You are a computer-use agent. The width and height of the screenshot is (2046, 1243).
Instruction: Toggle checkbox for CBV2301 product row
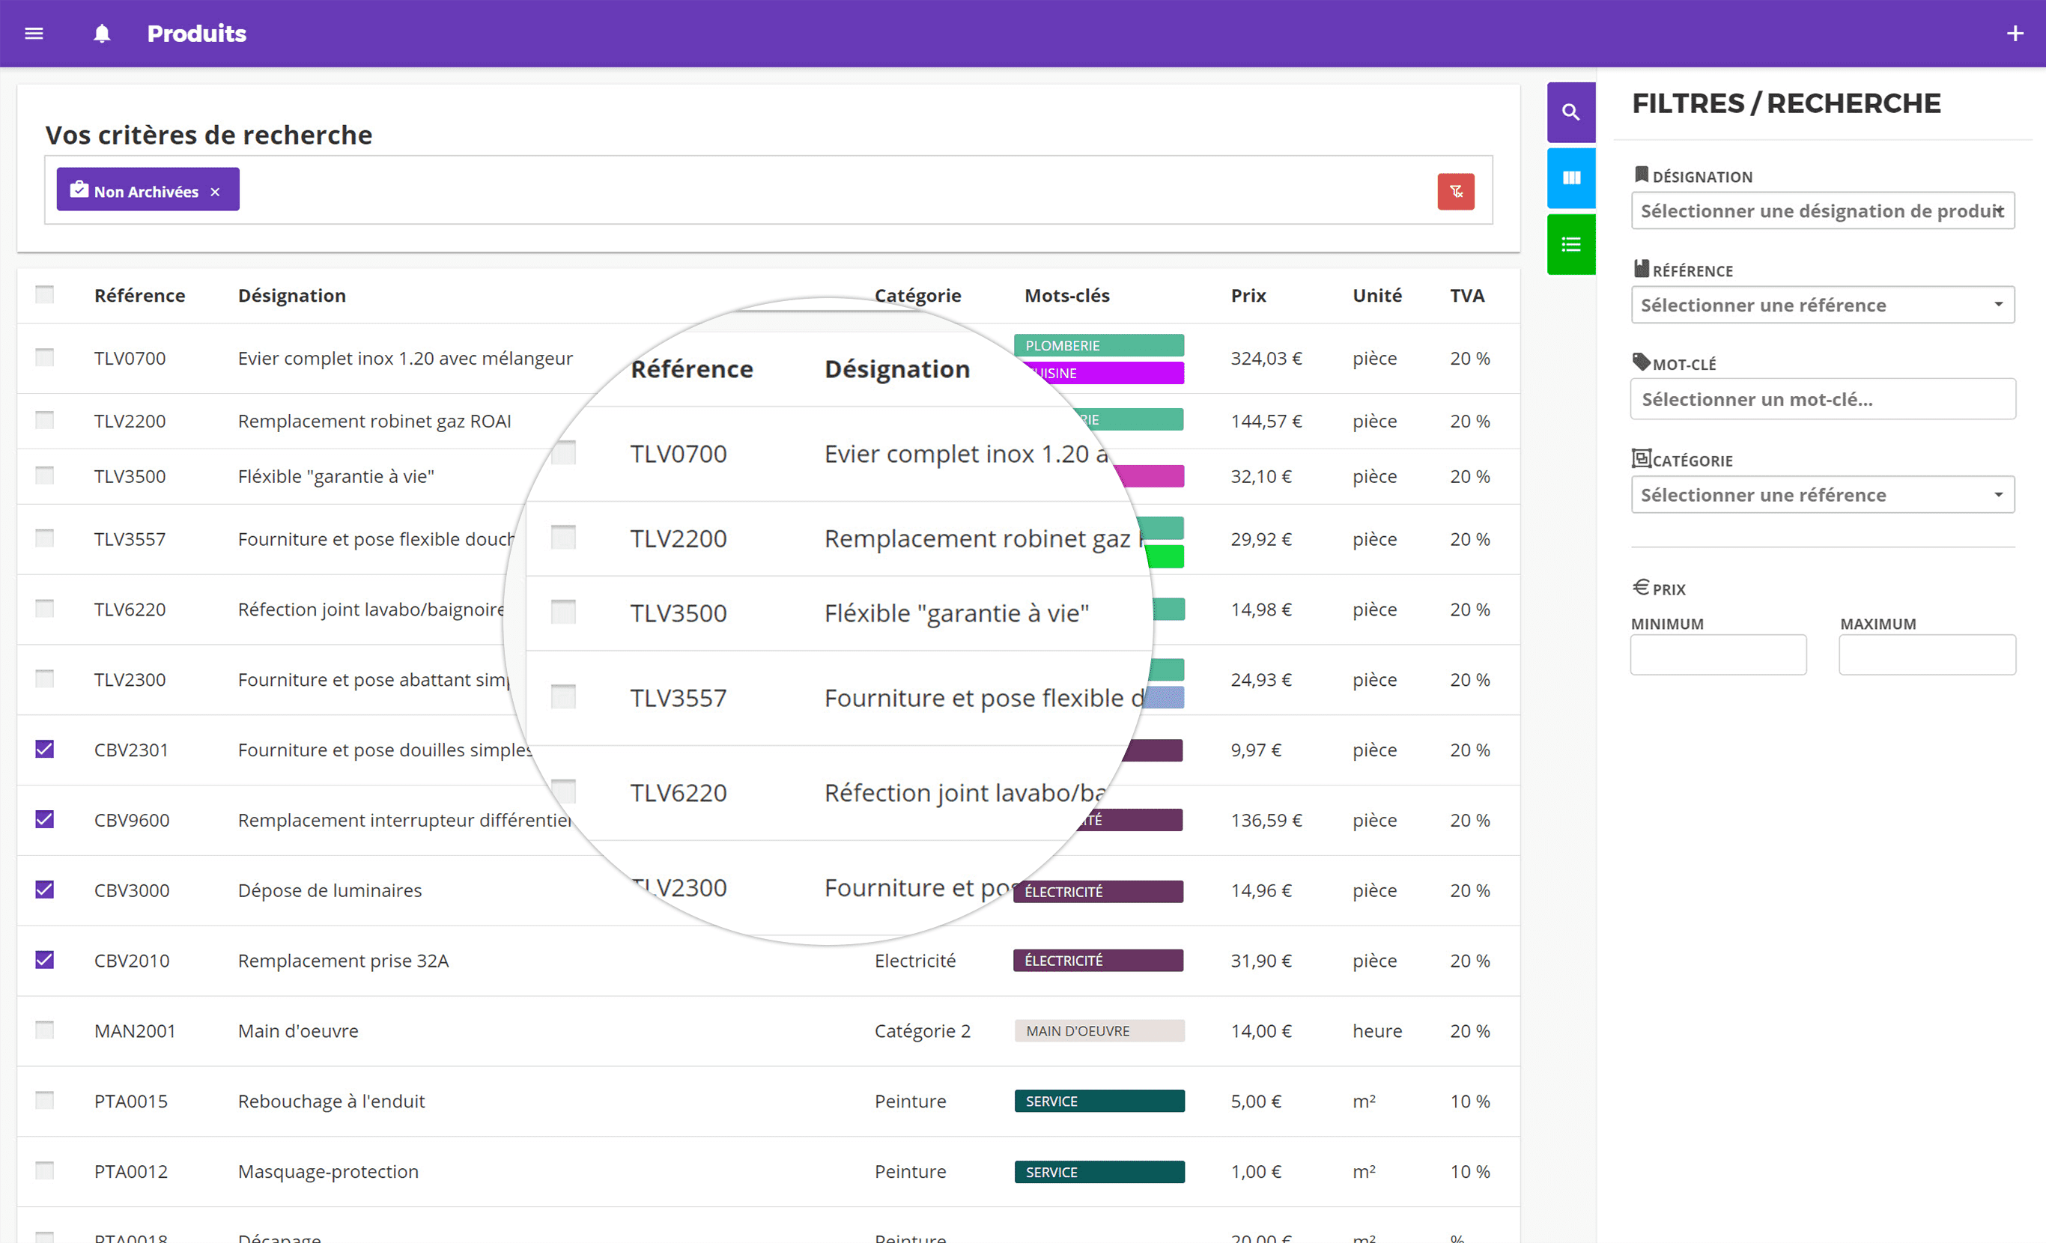[x=44, y=750]
